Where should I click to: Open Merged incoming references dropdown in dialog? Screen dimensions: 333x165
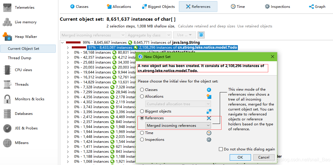178,126
